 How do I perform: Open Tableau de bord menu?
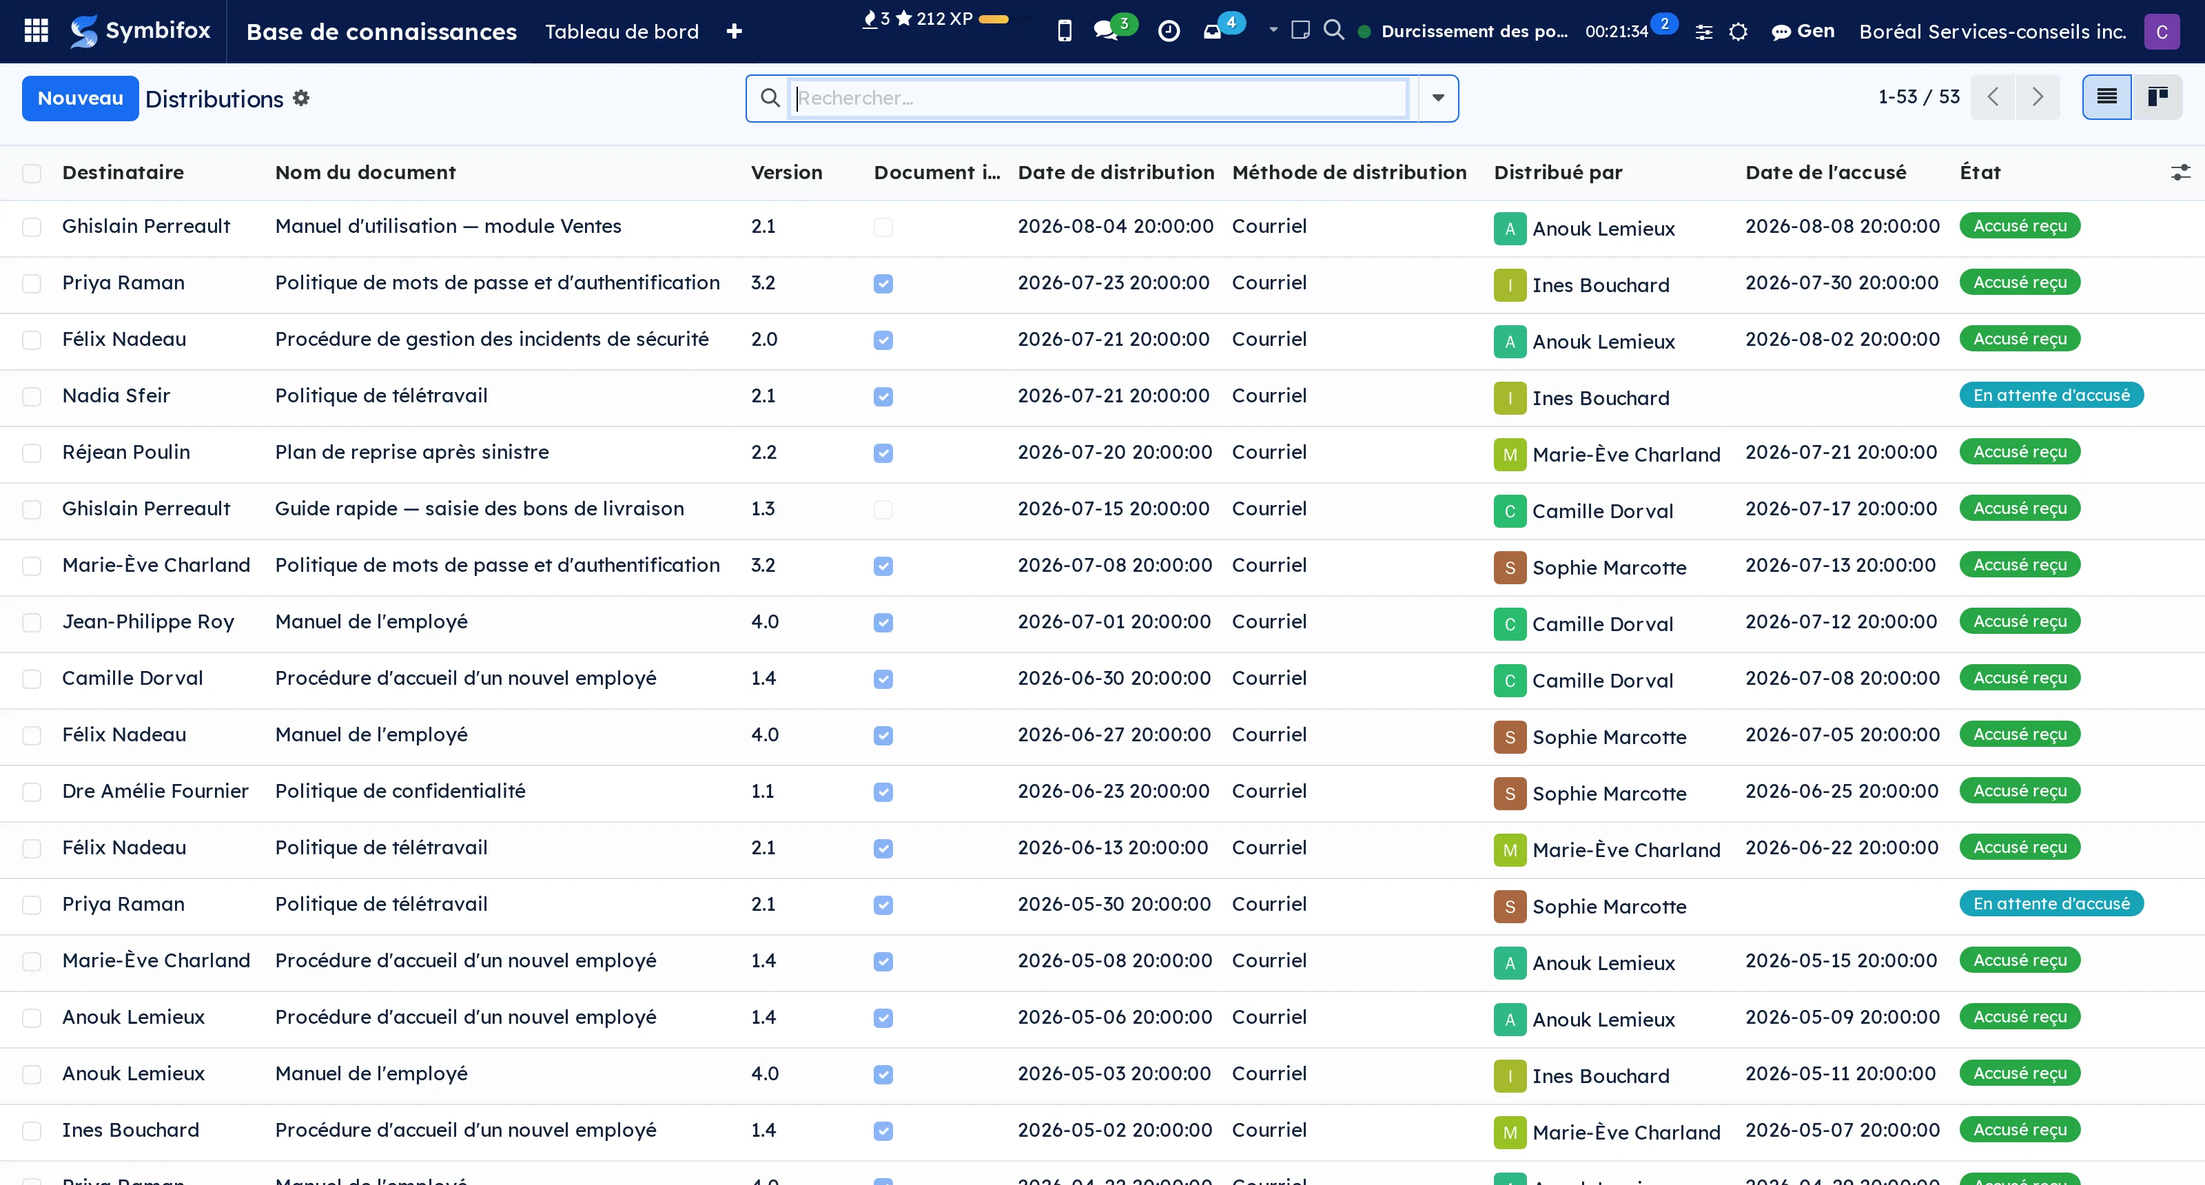(622, 32)
